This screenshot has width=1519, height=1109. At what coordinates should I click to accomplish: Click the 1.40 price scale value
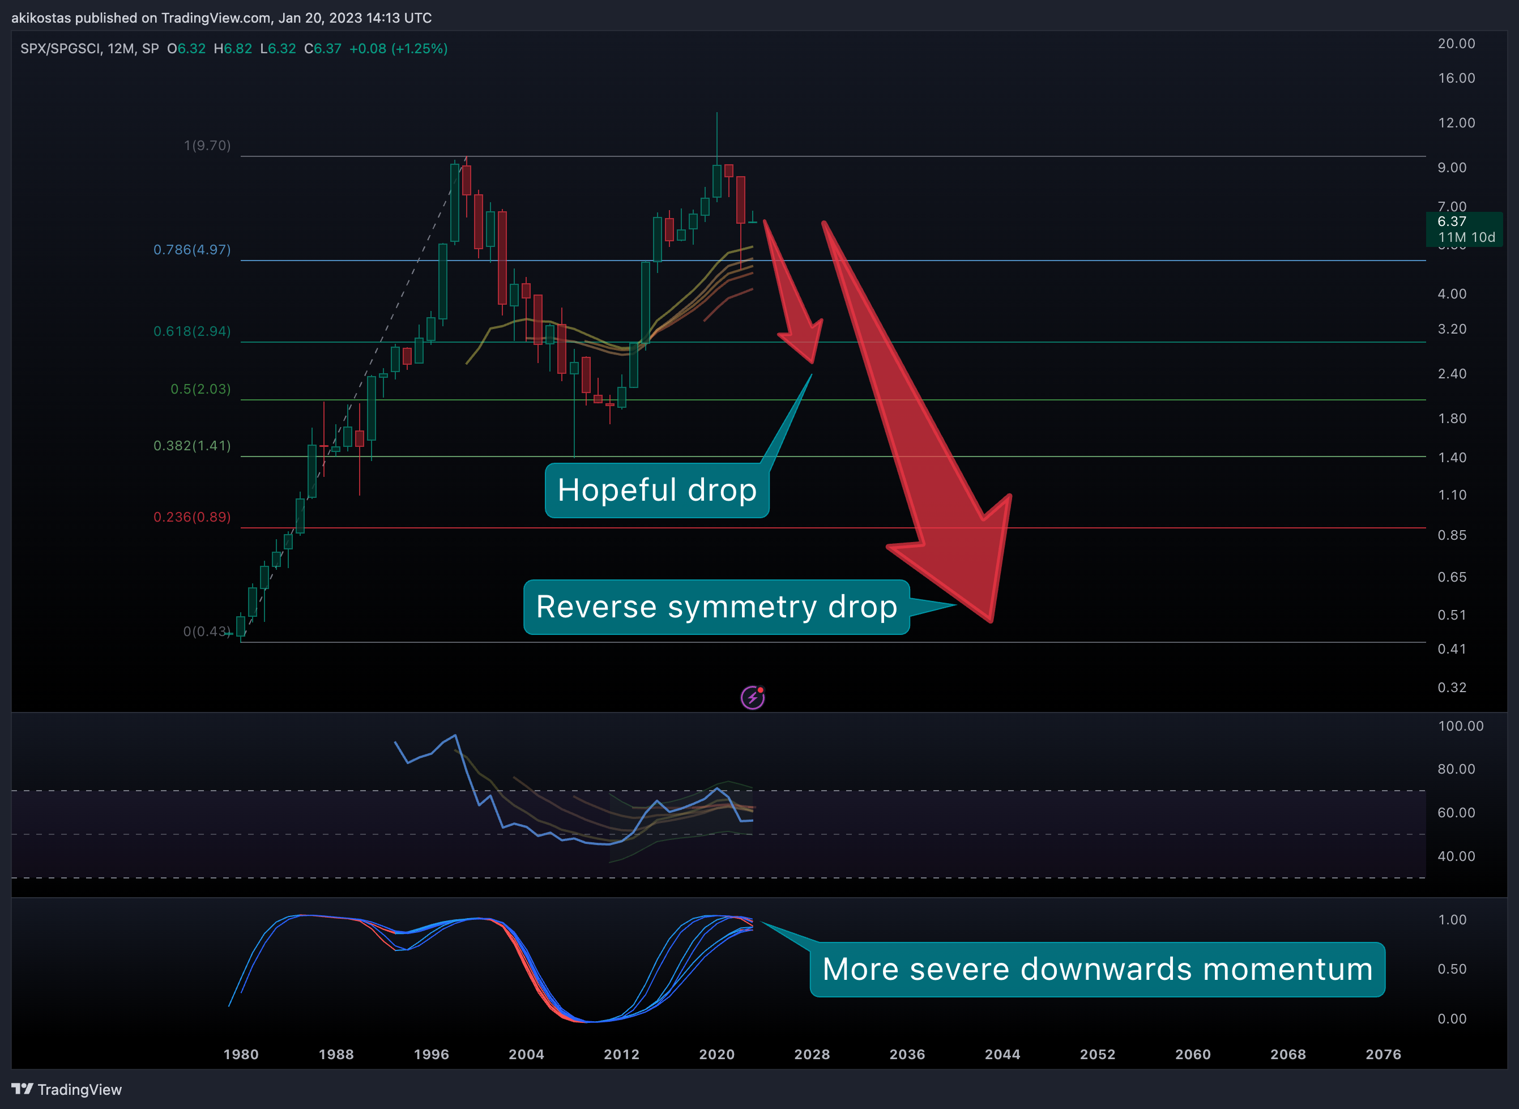tap(1452, 458)
